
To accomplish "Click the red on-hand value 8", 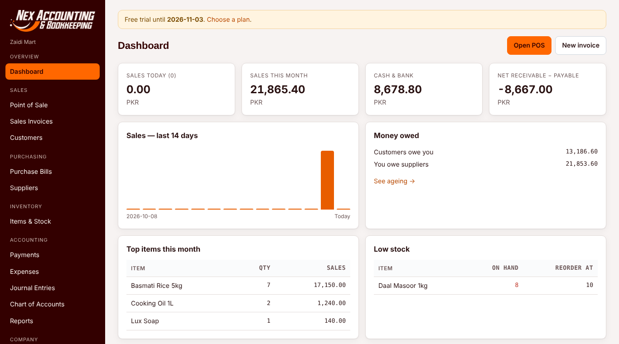I will pyautogui.click(x=517, y=285).
